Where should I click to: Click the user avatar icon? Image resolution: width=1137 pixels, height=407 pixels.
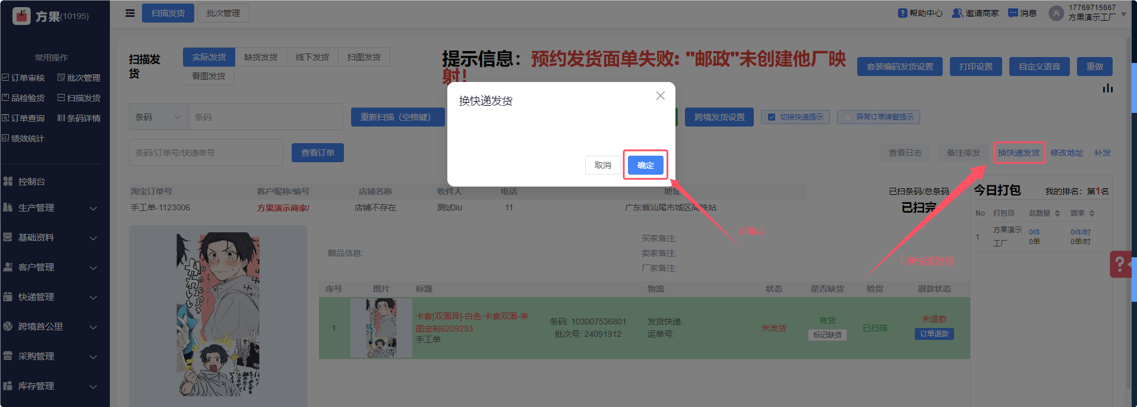[x=1056, y=13]
